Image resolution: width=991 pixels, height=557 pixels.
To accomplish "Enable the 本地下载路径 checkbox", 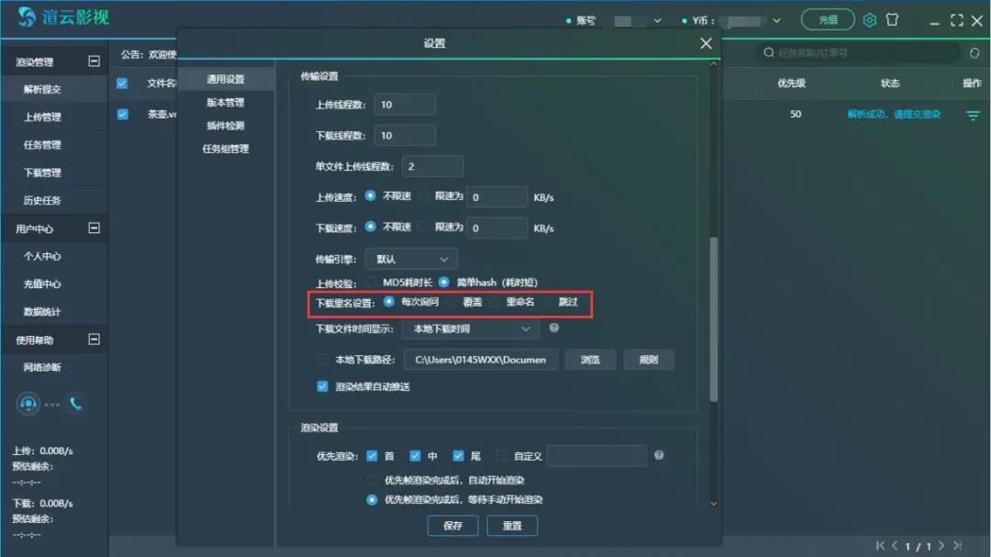I will pos(322,360).
